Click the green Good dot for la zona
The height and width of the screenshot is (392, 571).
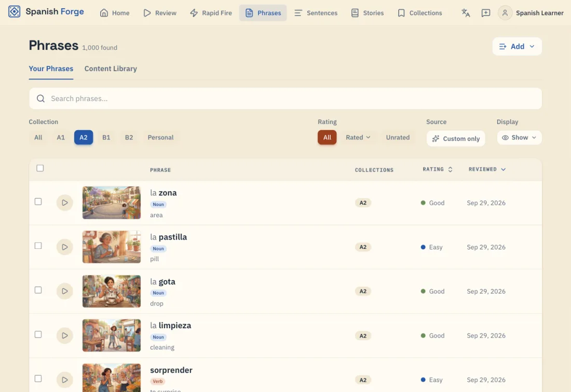click(423, 203)
